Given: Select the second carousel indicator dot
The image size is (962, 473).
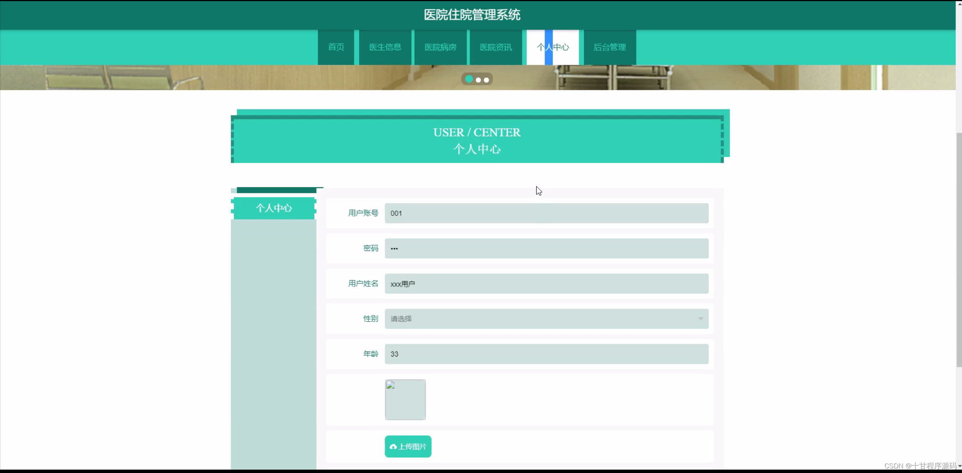Looking at the screenshot, I should click(478, 80).
